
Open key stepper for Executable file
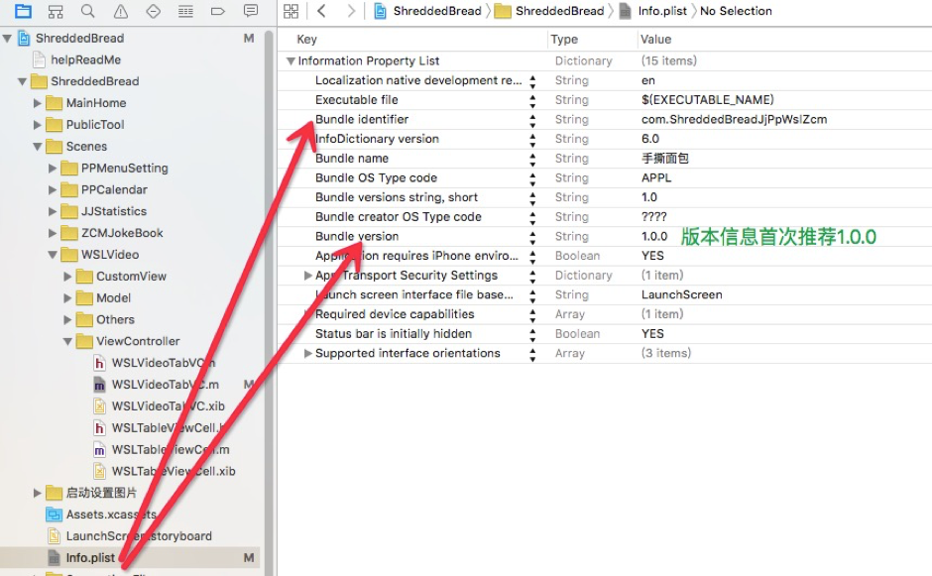coord(532,100)
